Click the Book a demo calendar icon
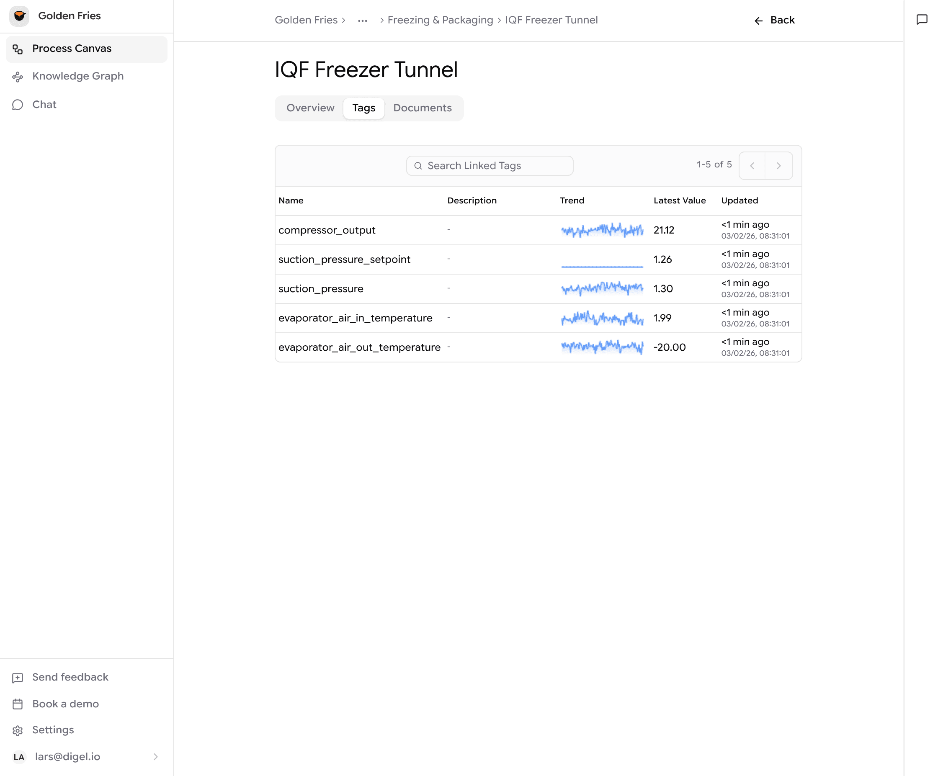 click(x=18, y=704)
